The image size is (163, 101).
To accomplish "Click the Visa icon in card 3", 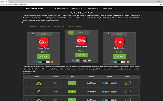I will [x=123, y=62].
